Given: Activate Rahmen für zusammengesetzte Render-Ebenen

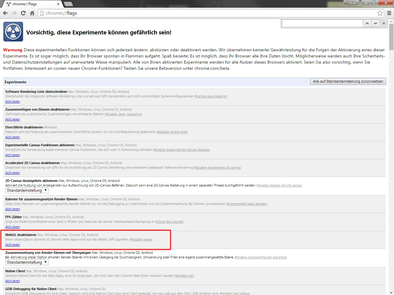Looking at the screenshot, I should tap(13, 209).
